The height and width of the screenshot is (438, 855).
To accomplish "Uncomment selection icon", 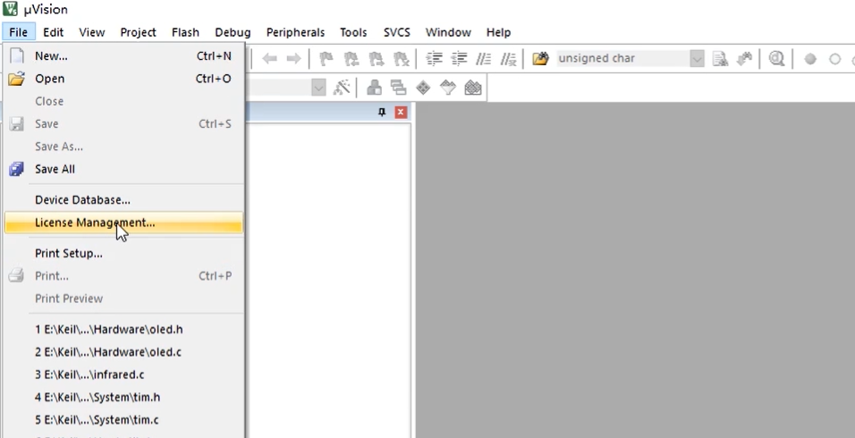I will (508, 58).
